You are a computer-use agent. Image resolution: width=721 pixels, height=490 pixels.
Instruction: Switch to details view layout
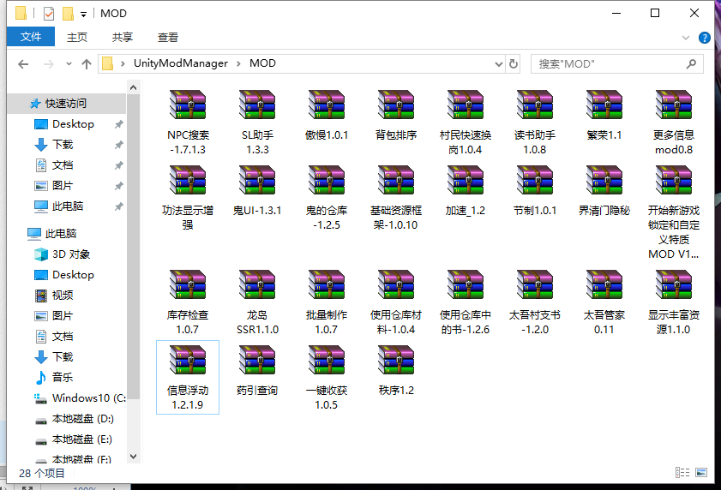tap(682, 473)
